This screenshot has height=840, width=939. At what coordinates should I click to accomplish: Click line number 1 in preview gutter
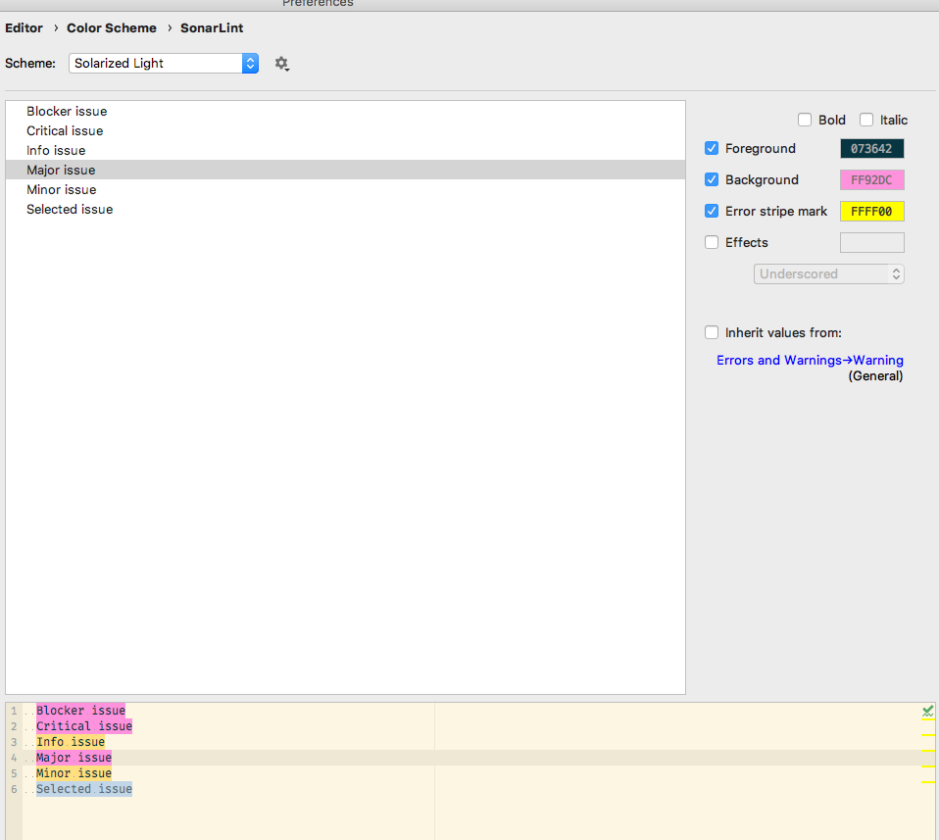coord(14,711)
